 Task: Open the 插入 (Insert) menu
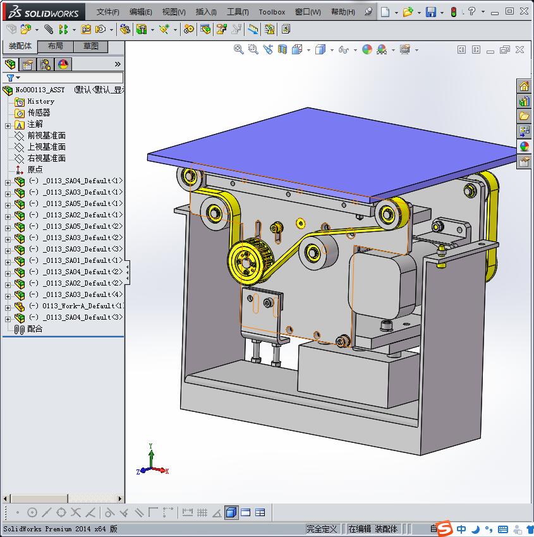click(206, 12)
